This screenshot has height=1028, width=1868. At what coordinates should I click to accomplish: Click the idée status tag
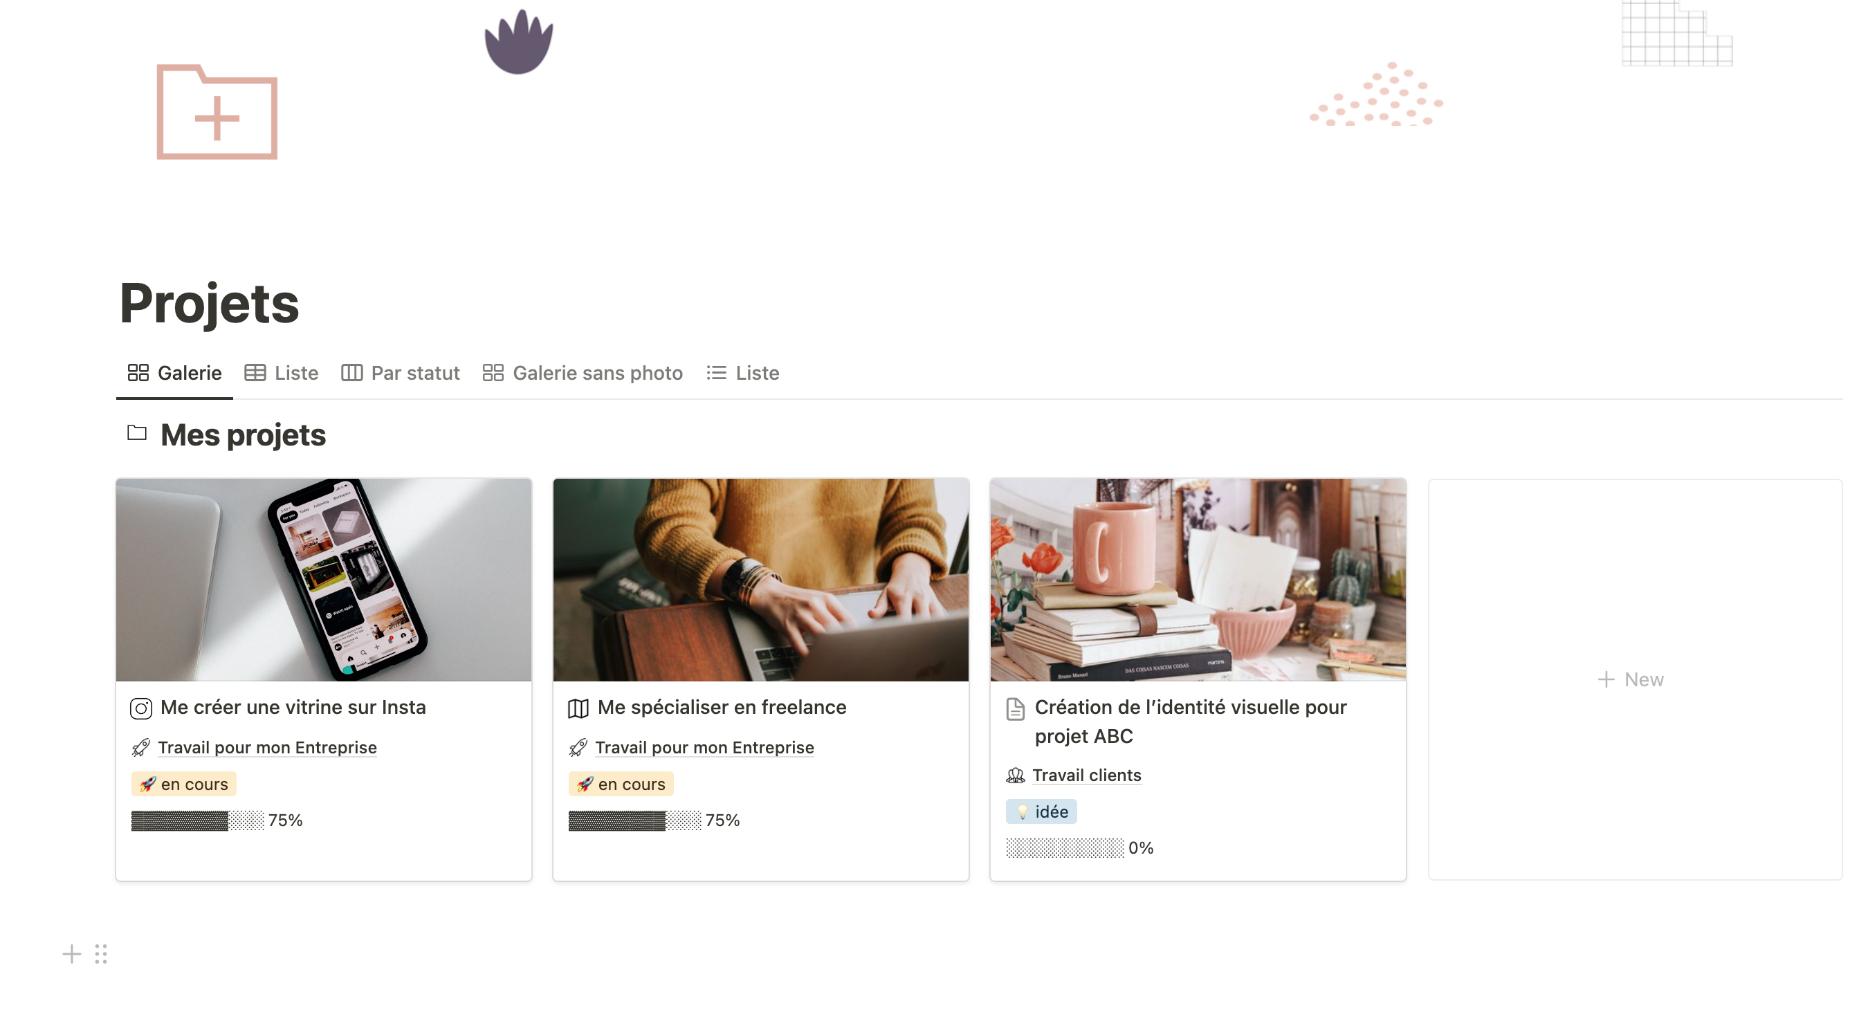1041,811
